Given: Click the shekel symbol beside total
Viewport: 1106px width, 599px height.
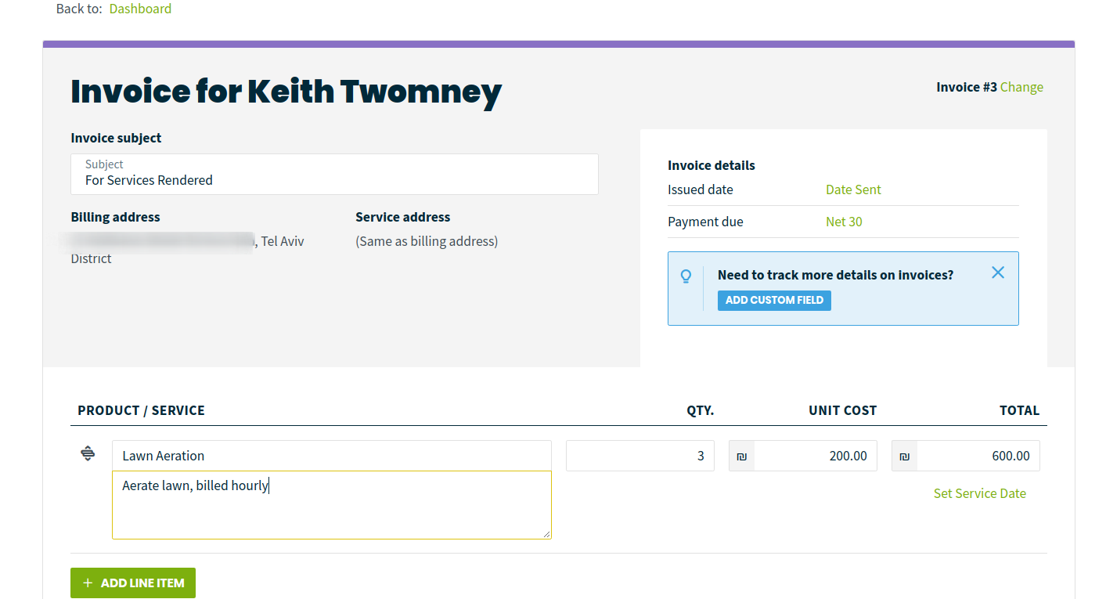Looking at the screenshot, I should (905, 456).
